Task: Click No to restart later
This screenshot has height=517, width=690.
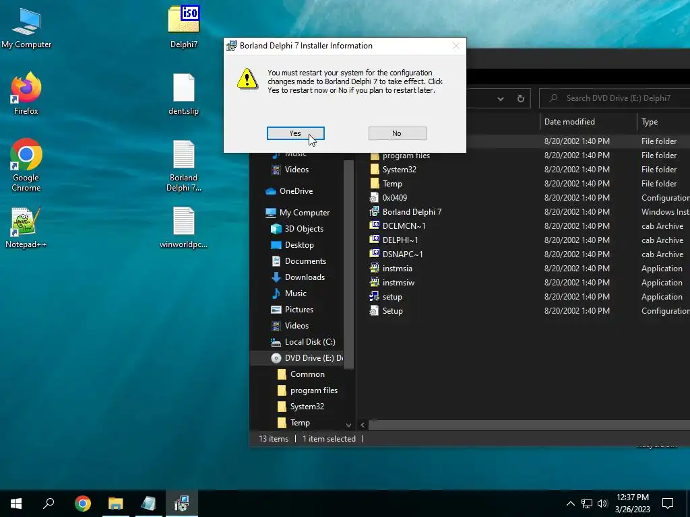Action: 397,133
